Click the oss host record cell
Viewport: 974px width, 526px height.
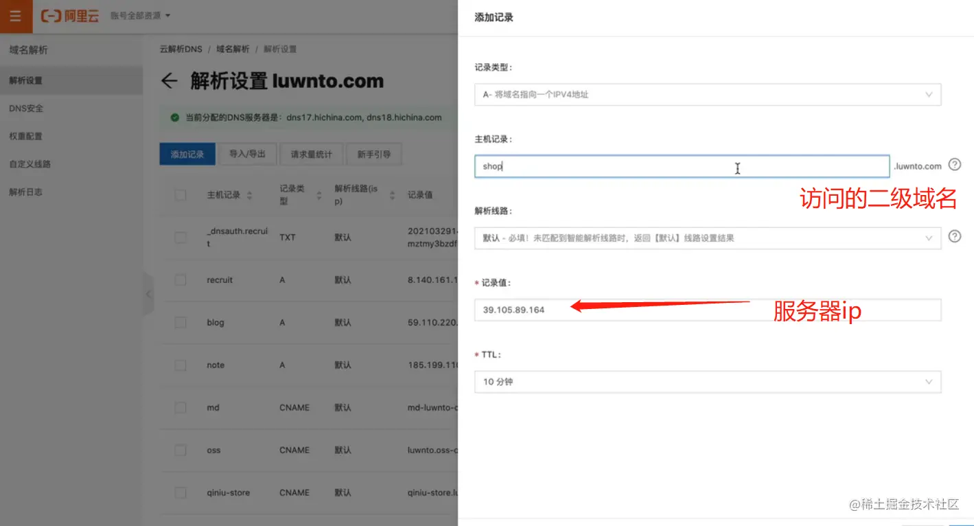(x=213, y=450)
